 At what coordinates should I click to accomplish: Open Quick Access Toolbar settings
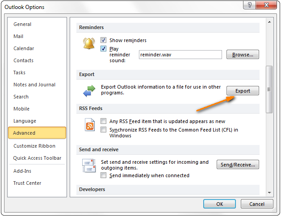click(37, 158)
